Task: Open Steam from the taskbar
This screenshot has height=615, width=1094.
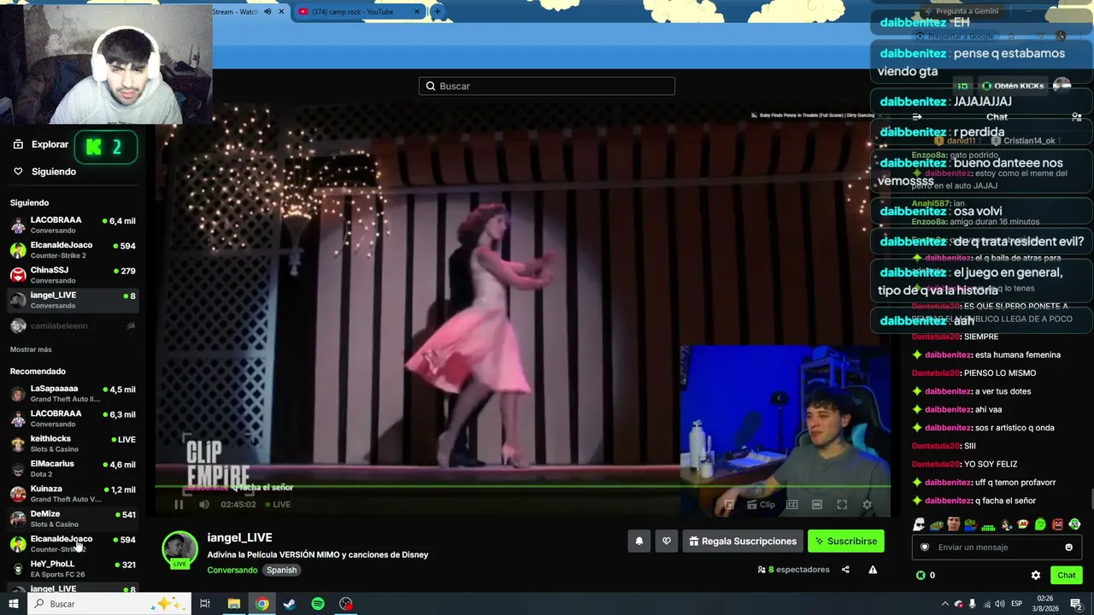Action: point(290,604)
